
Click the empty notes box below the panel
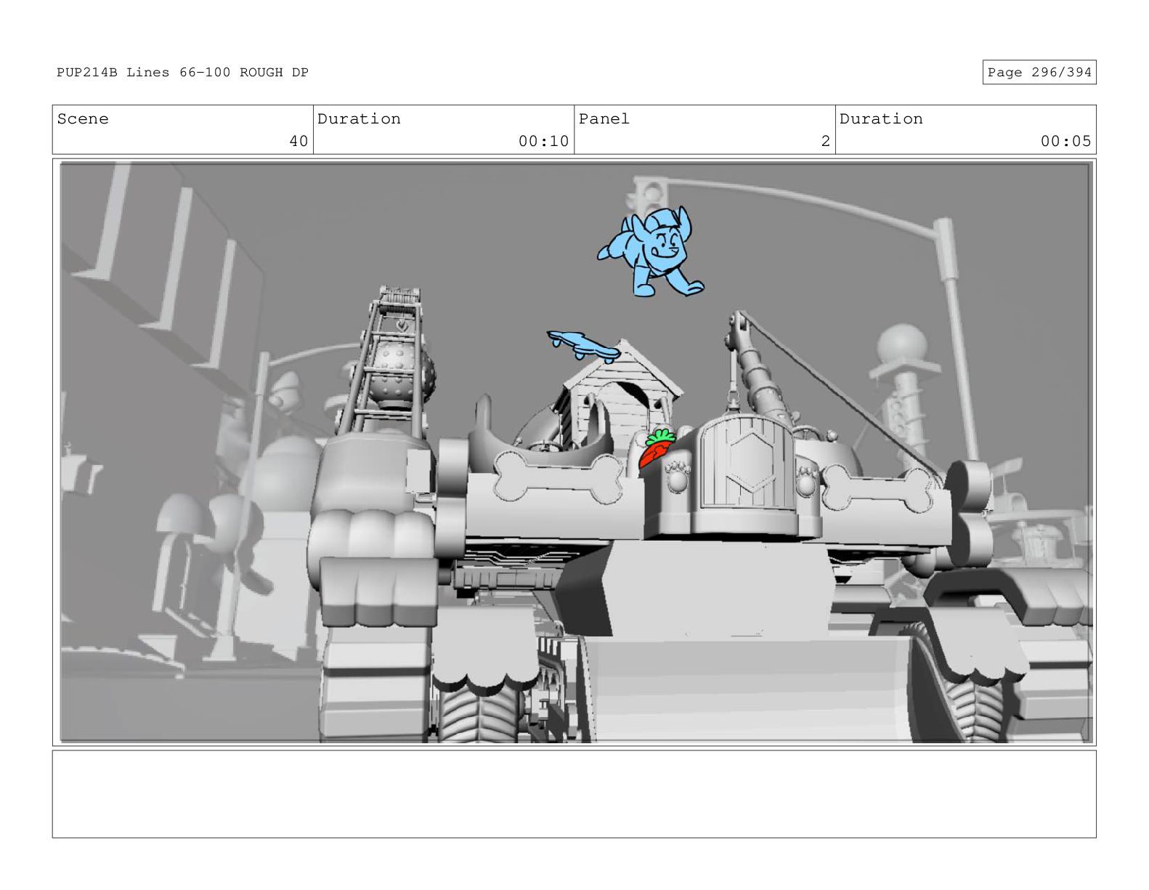[x=574, y=794]
